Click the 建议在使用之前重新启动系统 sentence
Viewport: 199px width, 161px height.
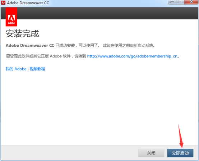pyautogui.click(x=129, y=45)
